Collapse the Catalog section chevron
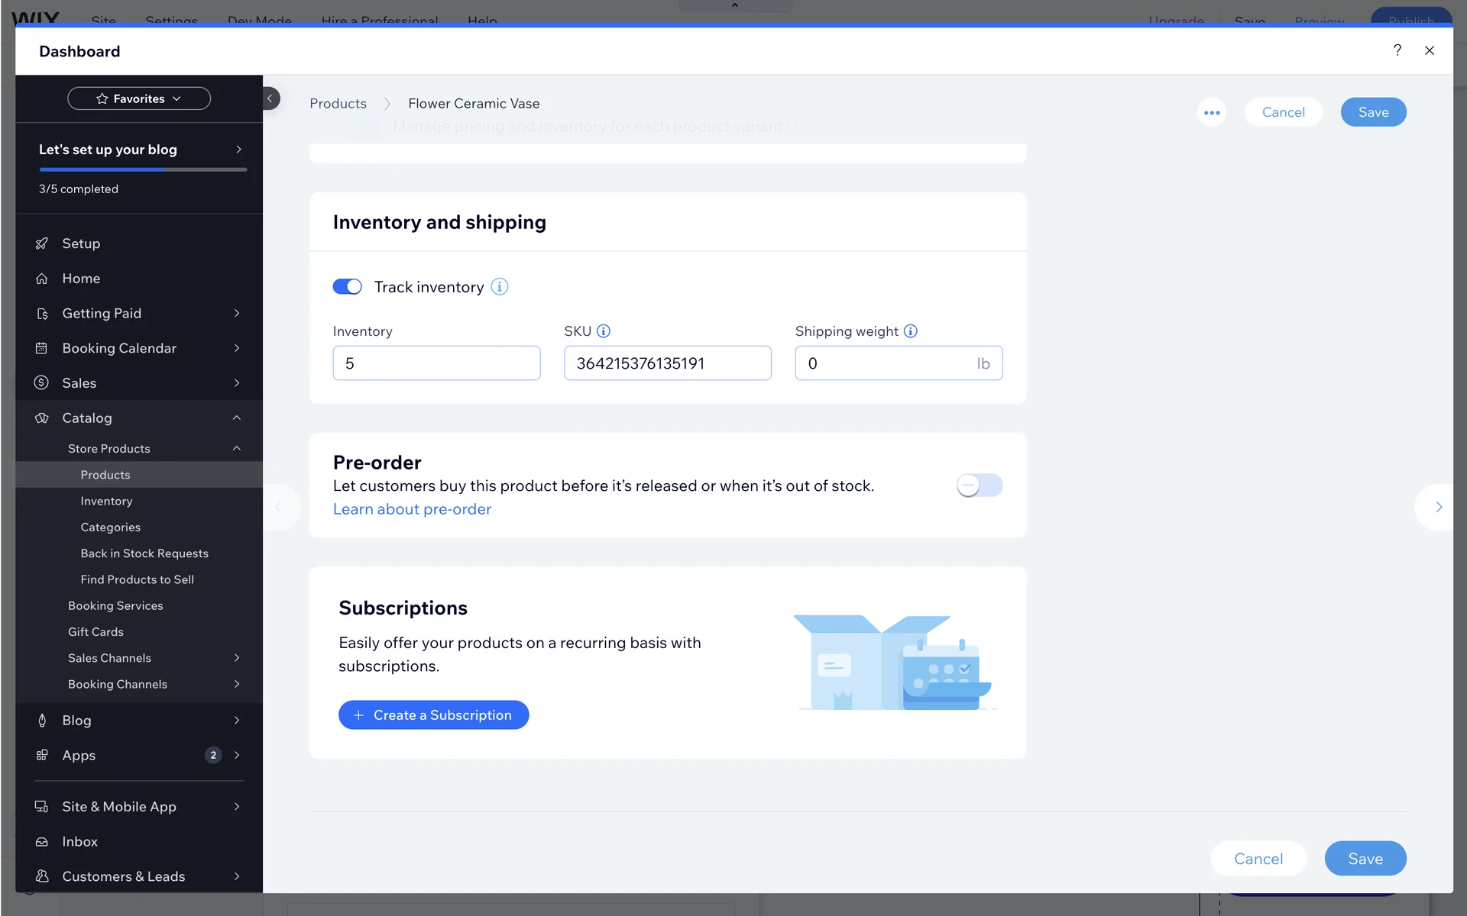The image size is (1467, 916). [237, 418]
